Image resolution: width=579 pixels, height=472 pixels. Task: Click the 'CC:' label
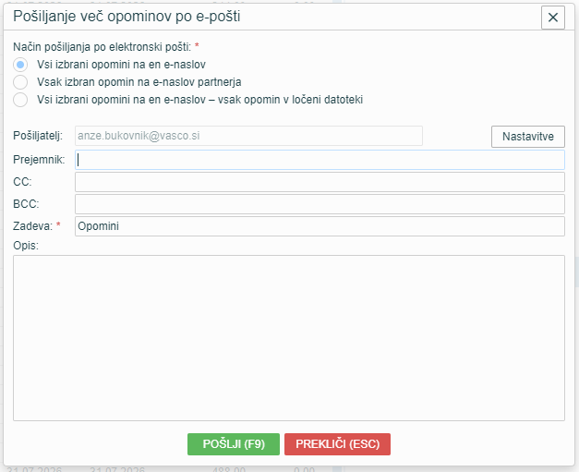click(22, 182)
